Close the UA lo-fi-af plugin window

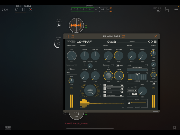tap(156, 37)
